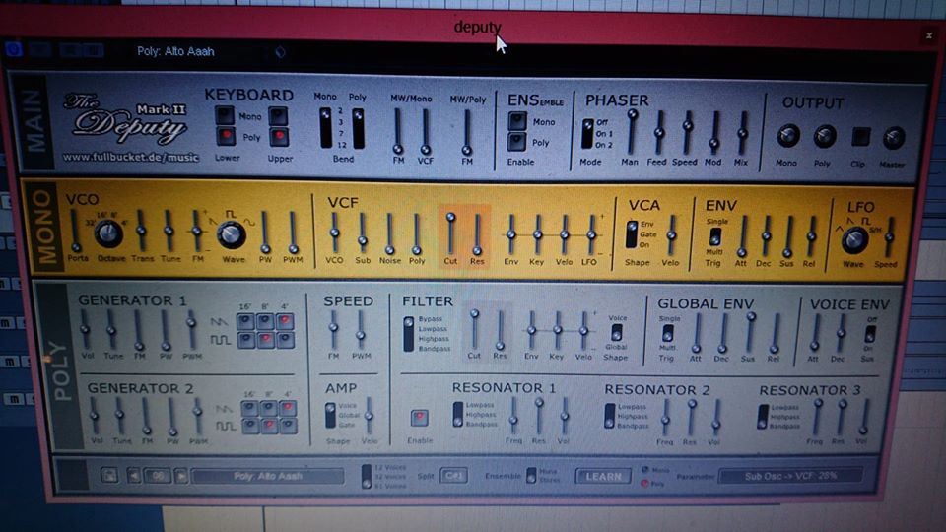Toggle Keyboard Lower Poly button
The height and width of the screenshot is (532, 946).
[226, 136]
